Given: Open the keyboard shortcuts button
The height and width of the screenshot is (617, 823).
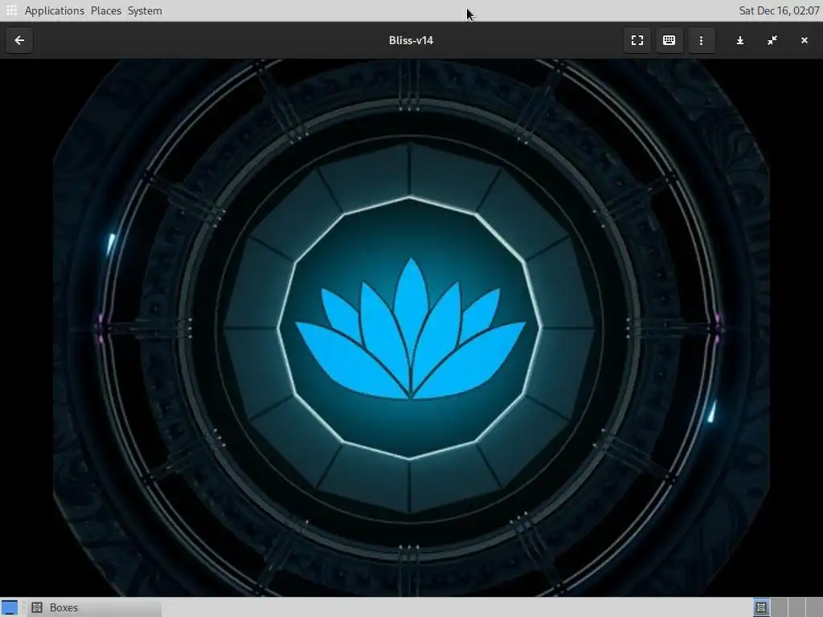Looking at the screenshot, I should point(669,40).
